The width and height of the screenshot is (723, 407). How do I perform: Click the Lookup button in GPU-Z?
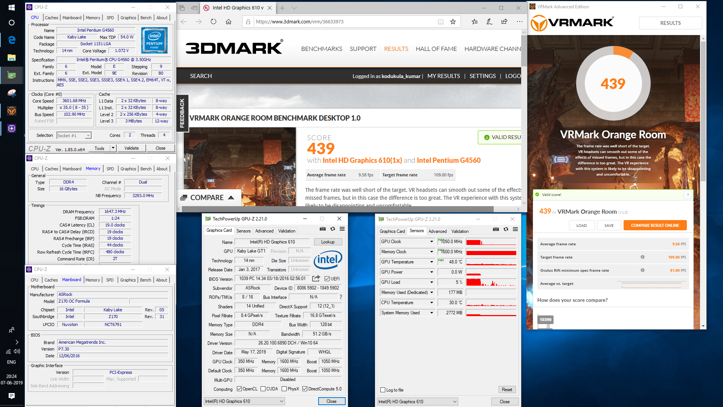tap(328, 242)
